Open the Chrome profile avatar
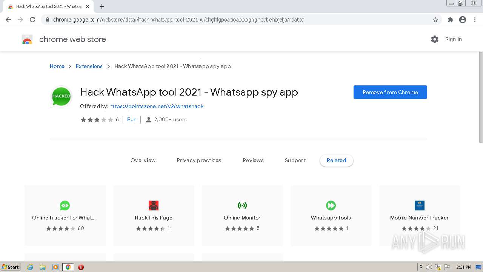Viewport: 483px width, 272px height. 463,20
